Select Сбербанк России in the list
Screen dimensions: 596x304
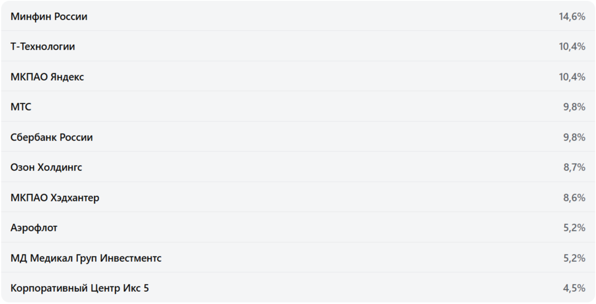pyautogui.click(x=52, y=138)
